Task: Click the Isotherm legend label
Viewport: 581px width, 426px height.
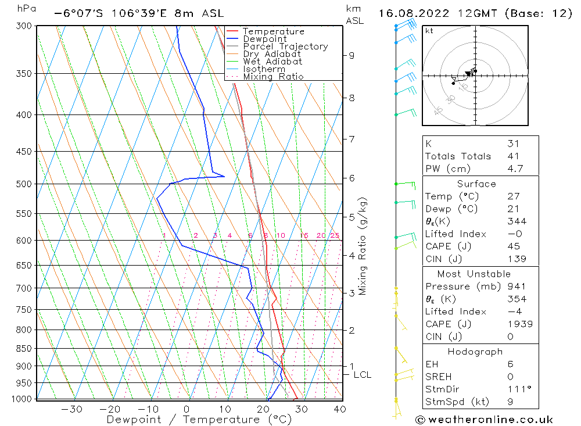Action: (x=264, y=69)
